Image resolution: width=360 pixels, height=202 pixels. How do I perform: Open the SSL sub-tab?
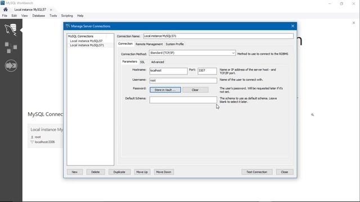click(142, 62)
